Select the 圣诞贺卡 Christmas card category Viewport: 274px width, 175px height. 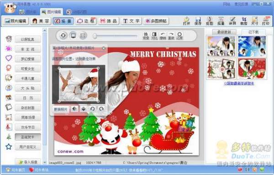[28, 137]
